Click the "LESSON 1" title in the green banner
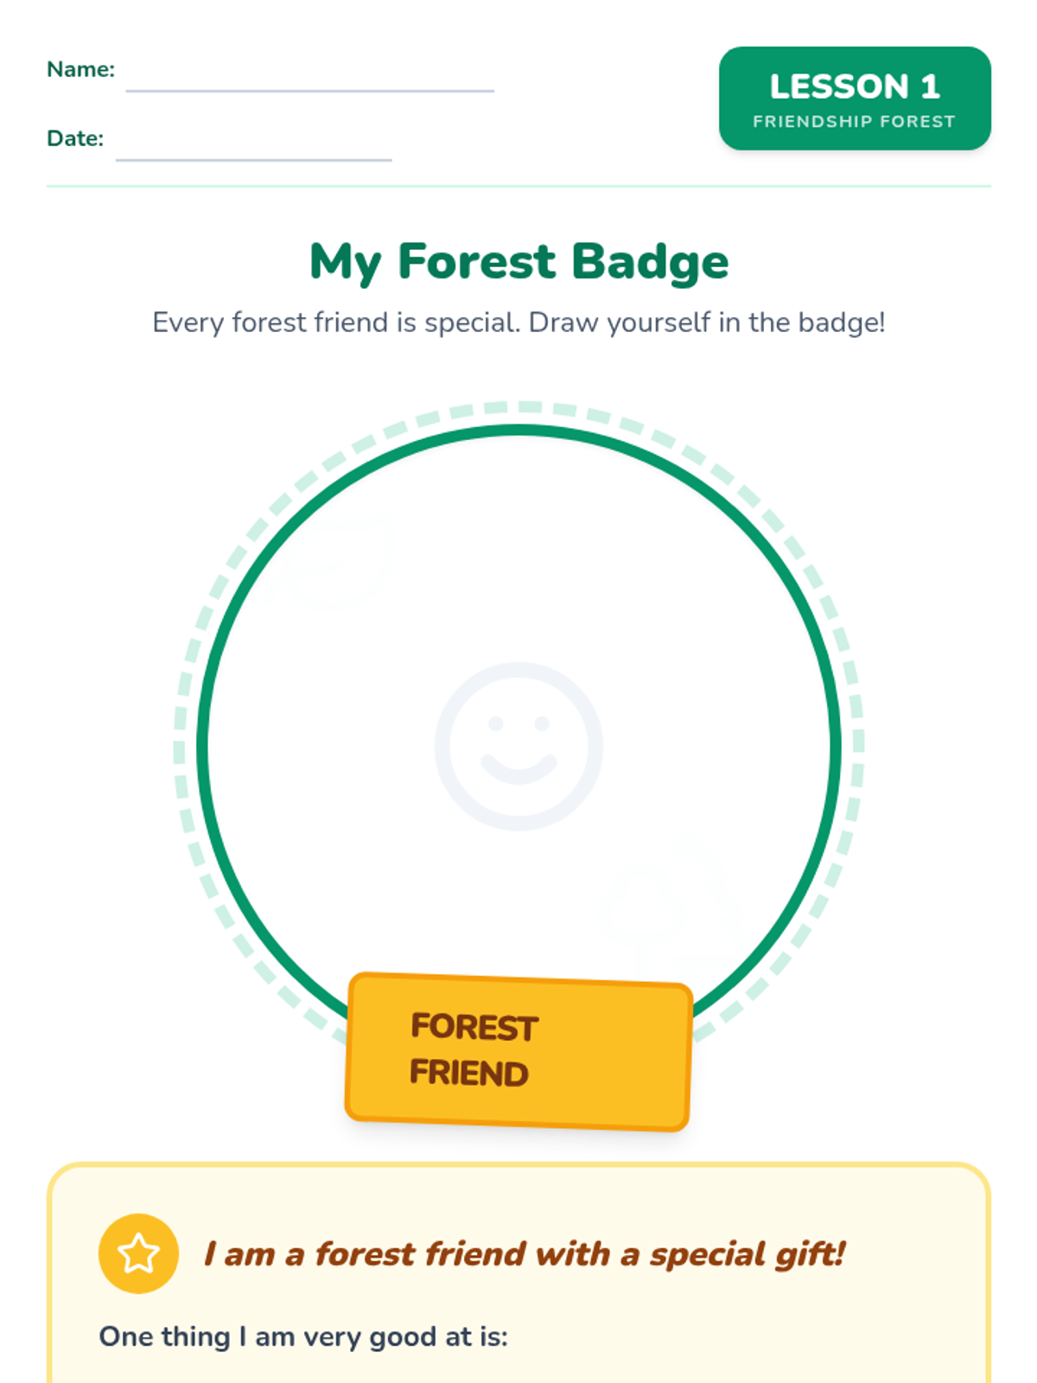The image size is (1037, 1383). coord(854,86)
